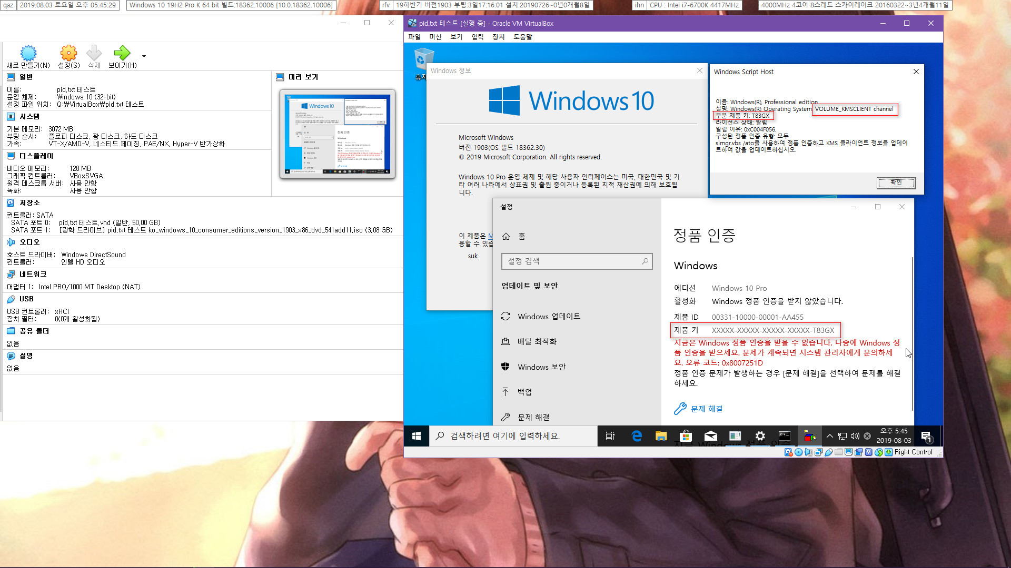This screenshot has width=1011, height=568.
Task: Close the Windows Script Host dialog
Action: [916, 72]
